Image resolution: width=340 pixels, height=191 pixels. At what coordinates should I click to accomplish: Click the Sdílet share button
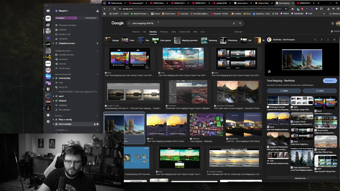[284, 91]
